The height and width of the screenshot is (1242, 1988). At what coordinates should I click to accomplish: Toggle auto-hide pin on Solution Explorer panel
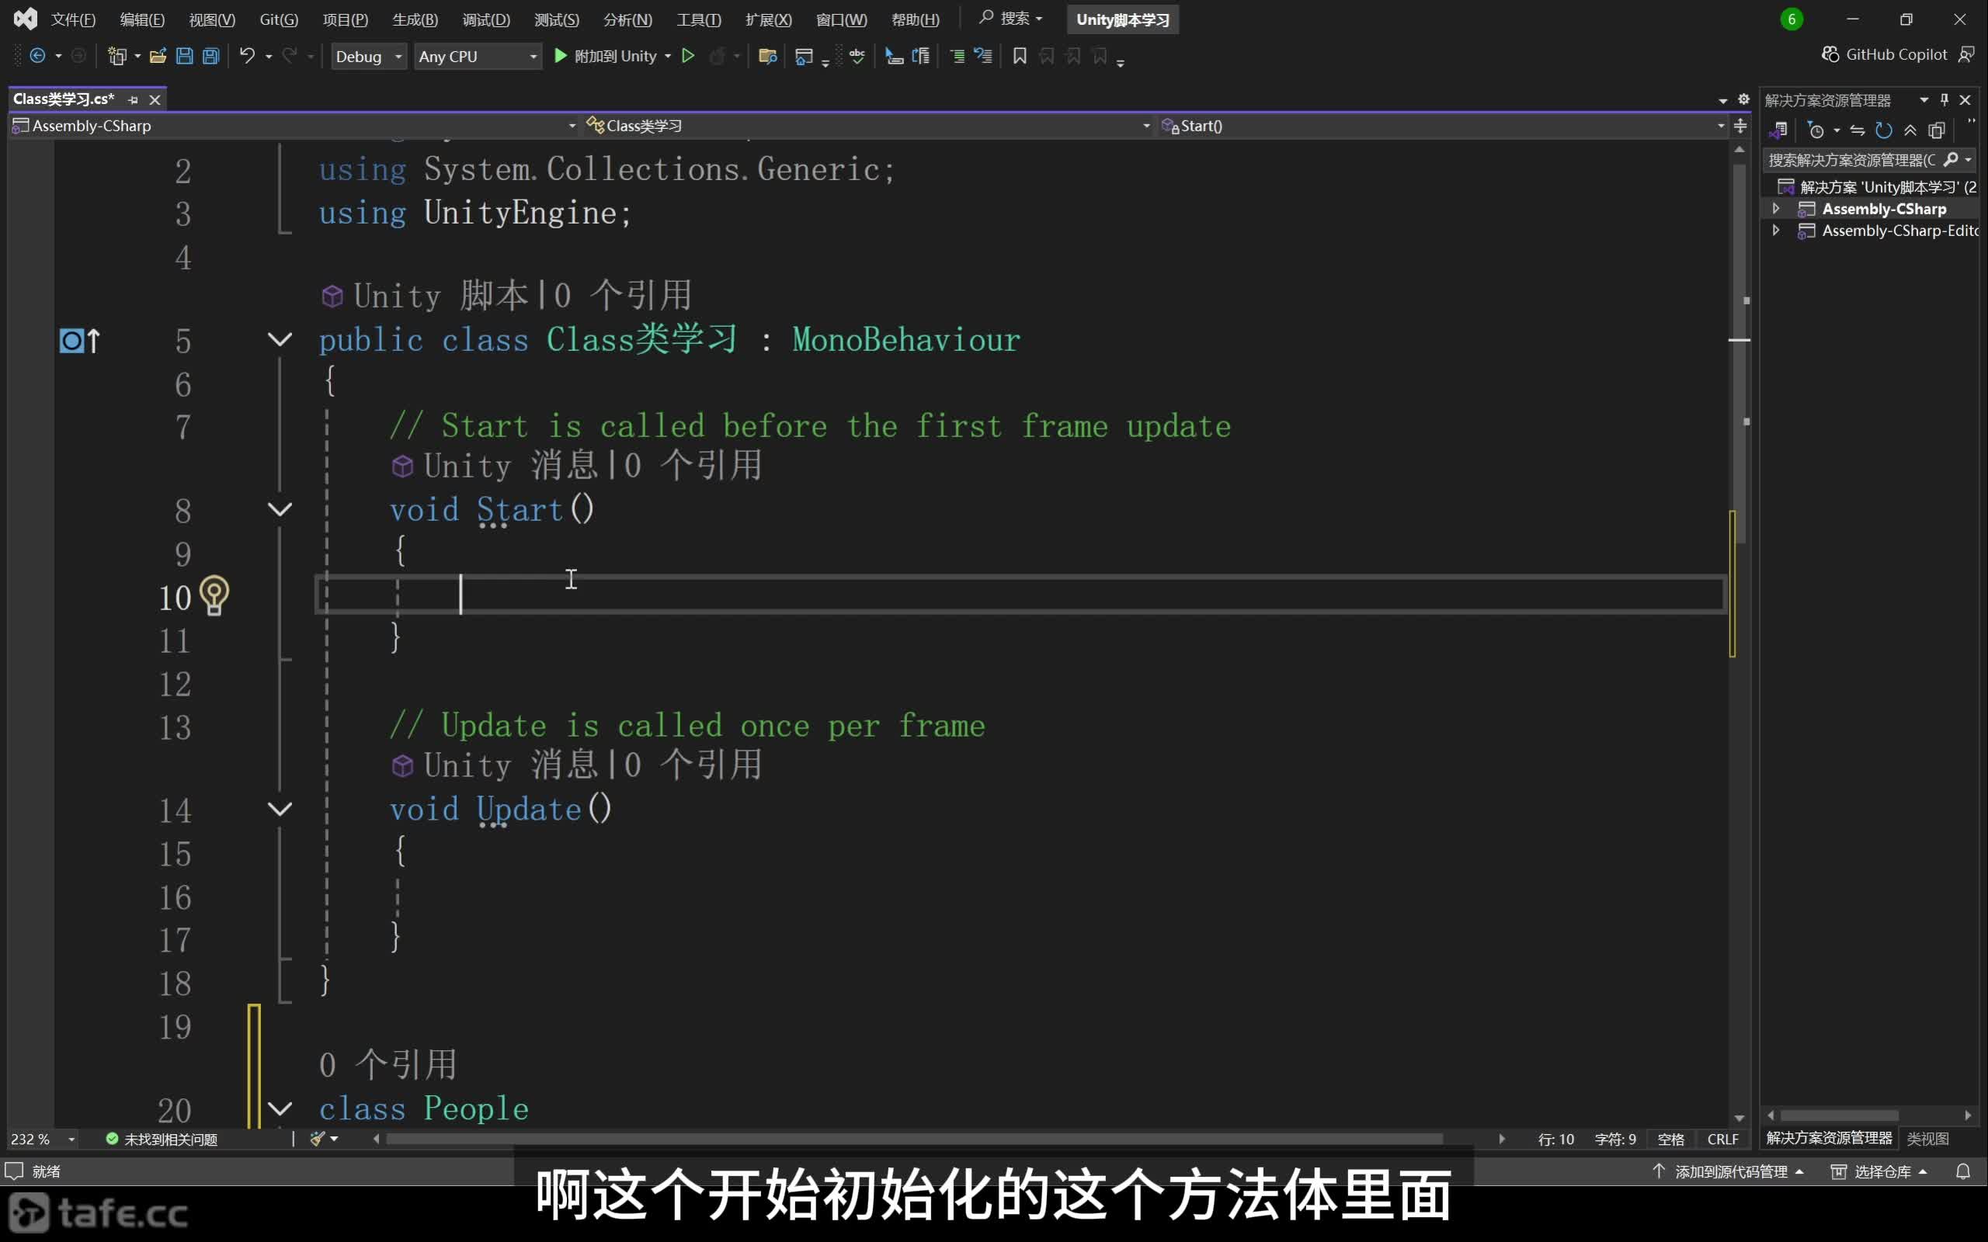(1945, 99)
